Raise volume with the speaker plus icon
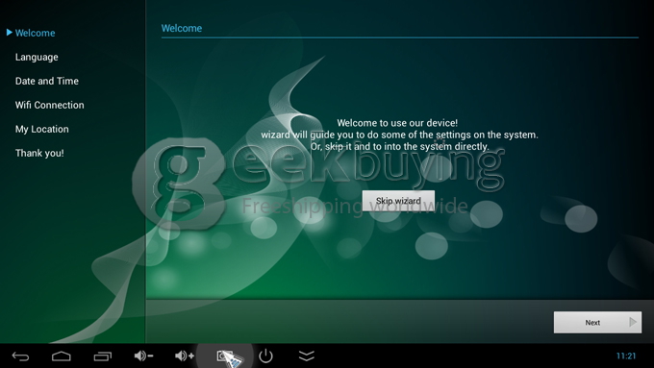Screen dimensions: 654x368 click(x=185, y=356)
